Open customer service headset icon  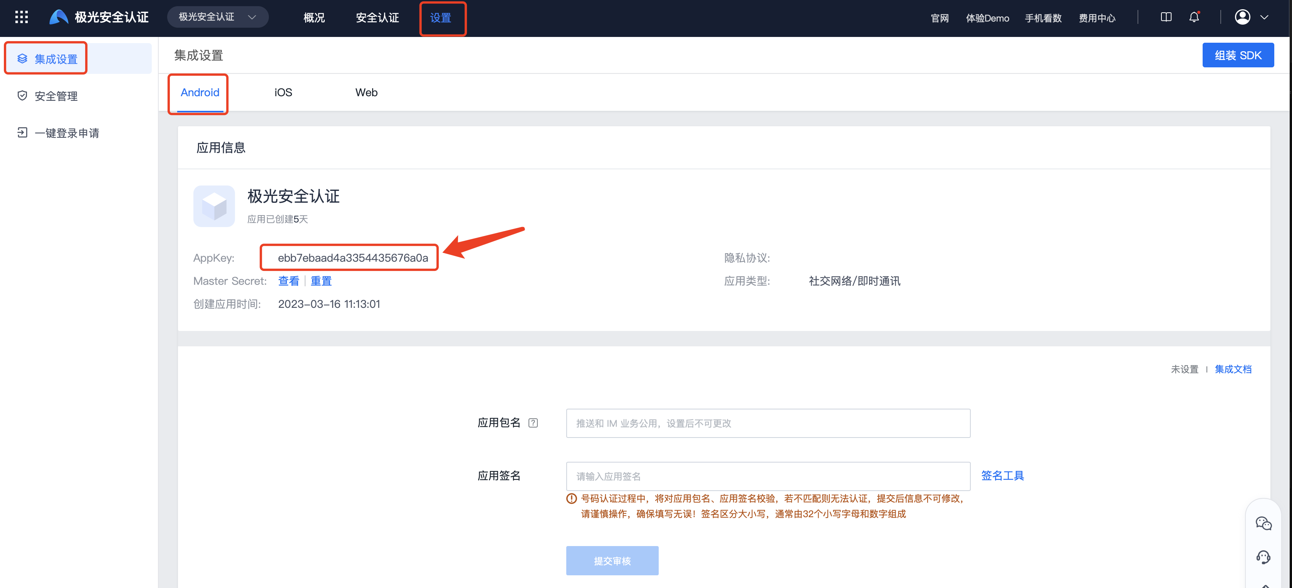coord(1263,557)
